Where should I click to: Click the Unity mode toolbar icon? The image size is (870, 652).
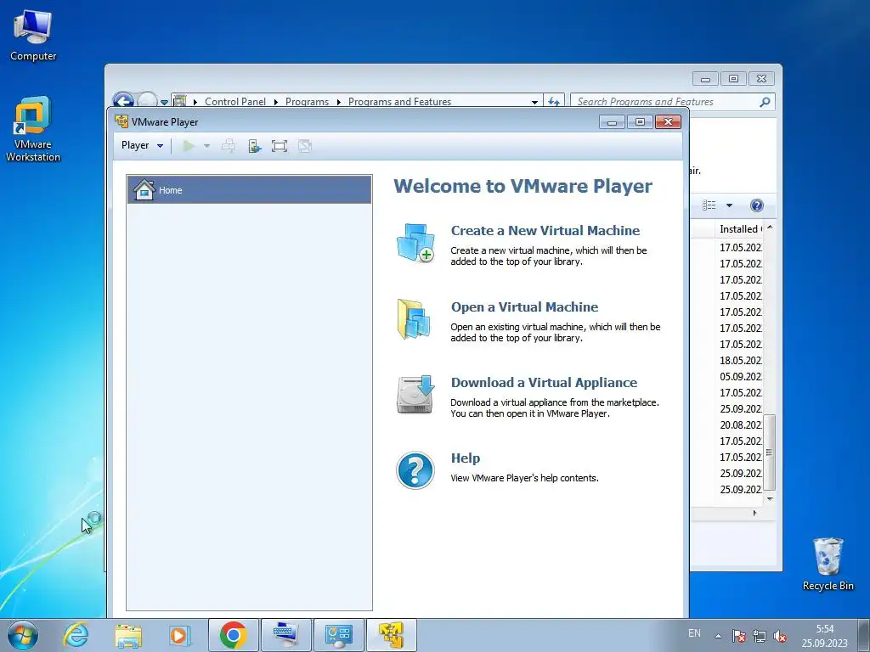[x=305, y=146]
